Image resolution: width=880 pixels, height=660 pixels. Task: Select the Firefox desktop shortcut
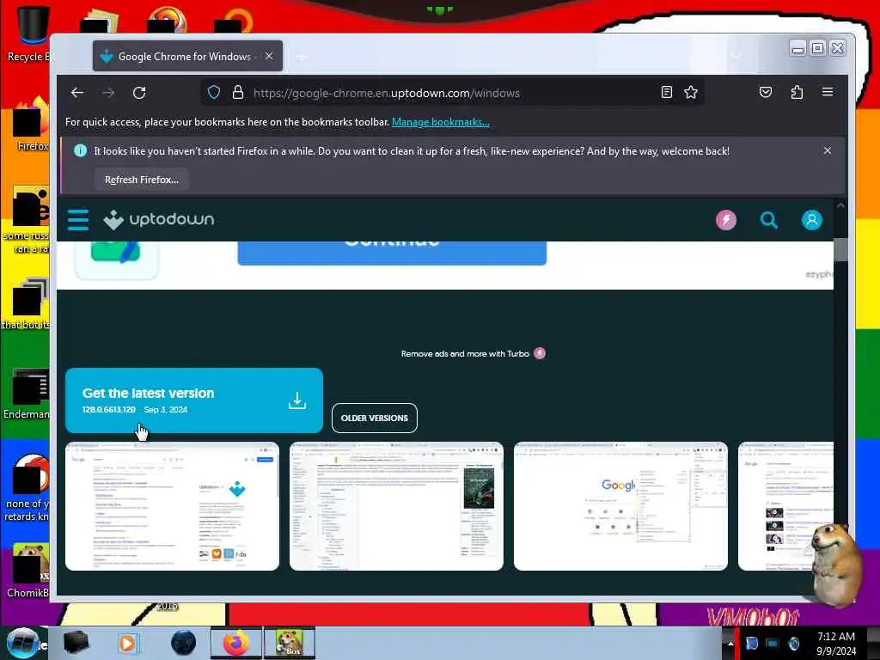pyautogui.click(x=31, y=125)
